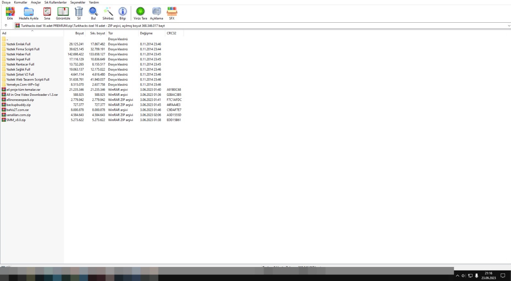Screen dimensions: 511x281
Task: Go up one folder level arrow
Action: click(6, 26)
